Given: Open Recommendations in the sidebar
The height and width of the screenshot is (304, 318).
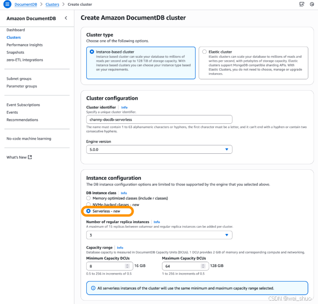Looking at the screenshot, I should pos(22,120).
